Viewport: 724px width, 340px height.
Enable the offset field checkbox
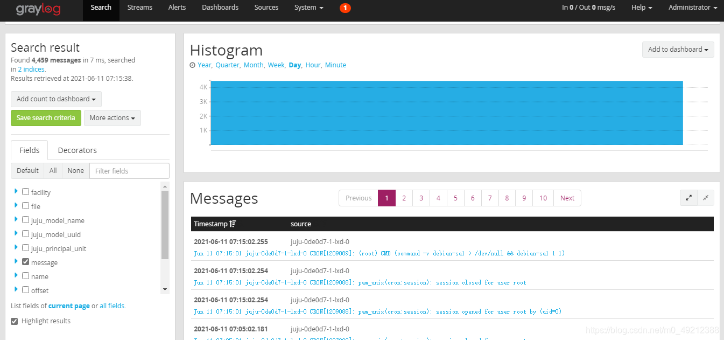pos(25,289)
